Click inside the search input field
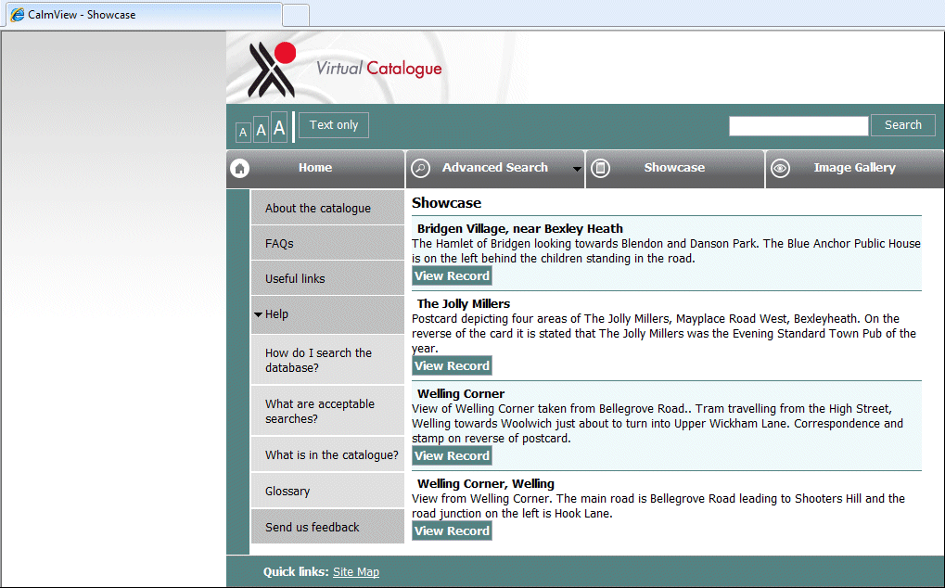 [798, 124]
